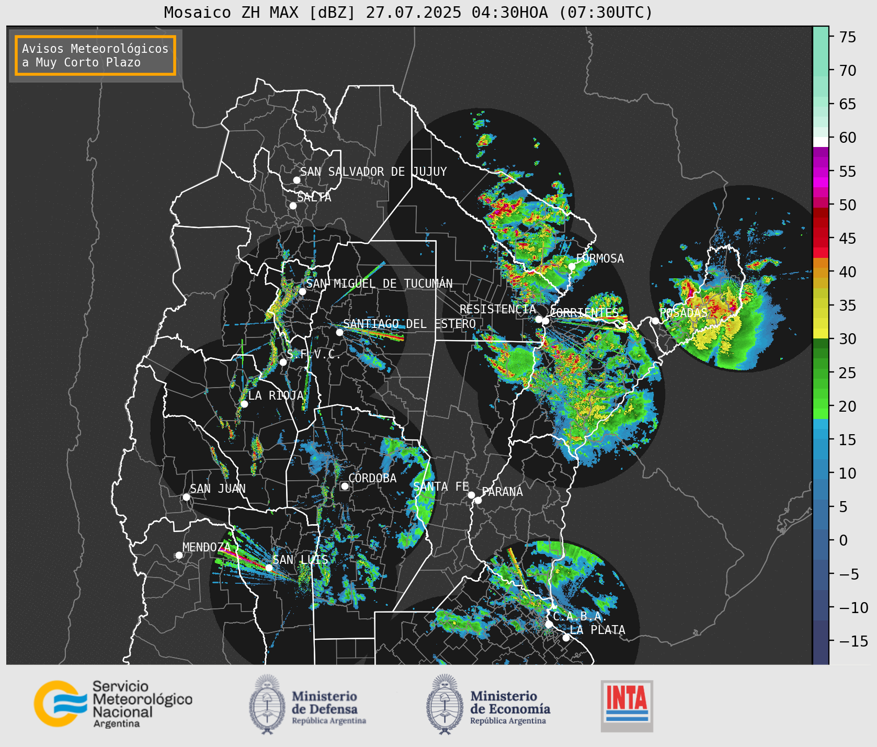
Task: Click the 'FORMOSA' map label
Action: pyautogui.click(x=600, y=258)
